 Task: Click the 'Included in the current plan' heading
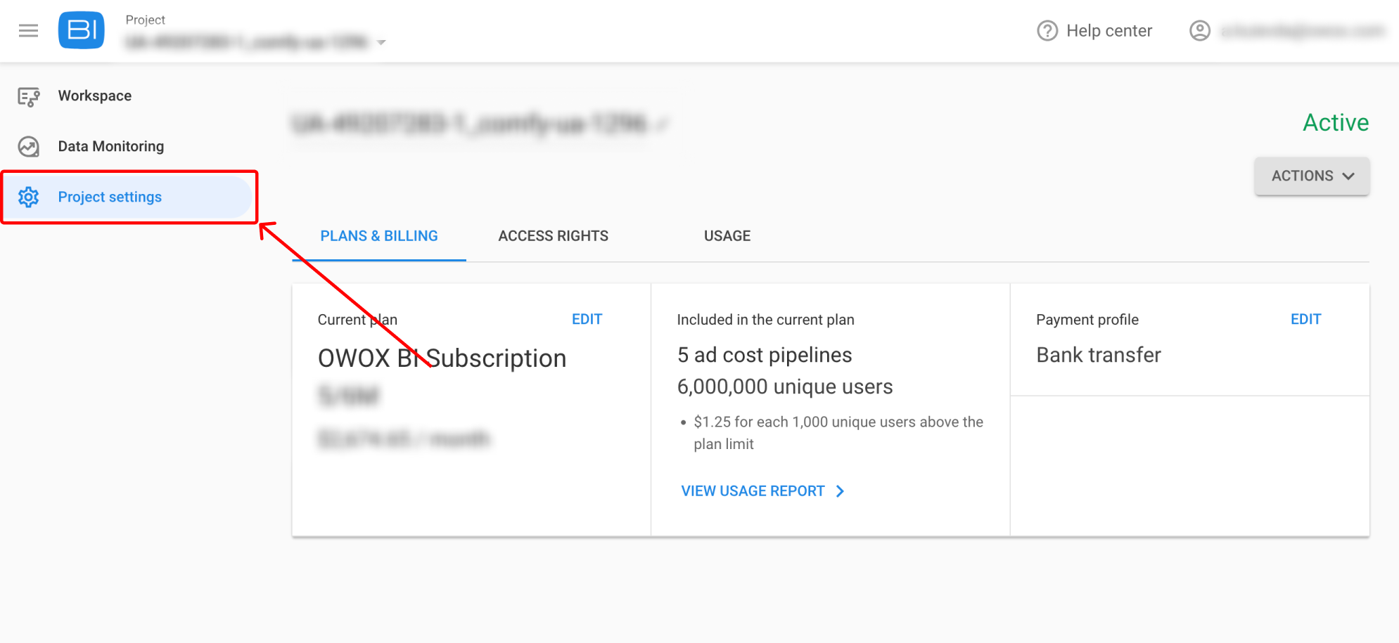tap(765, 320)
